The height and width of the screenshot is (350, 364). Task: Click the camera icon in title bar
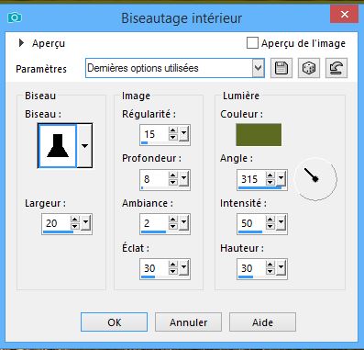tap(15, 17)
